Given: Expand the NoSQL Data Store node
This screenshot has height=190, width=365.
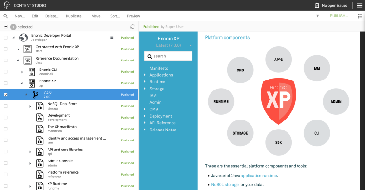Looking at the screenshot, I should (30, 106).
